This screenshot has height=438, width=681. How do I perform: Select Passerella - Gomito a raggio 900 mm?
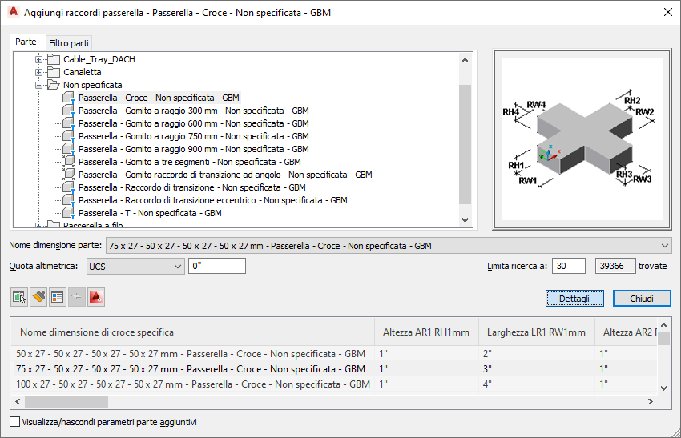click(x=194, y=149)
